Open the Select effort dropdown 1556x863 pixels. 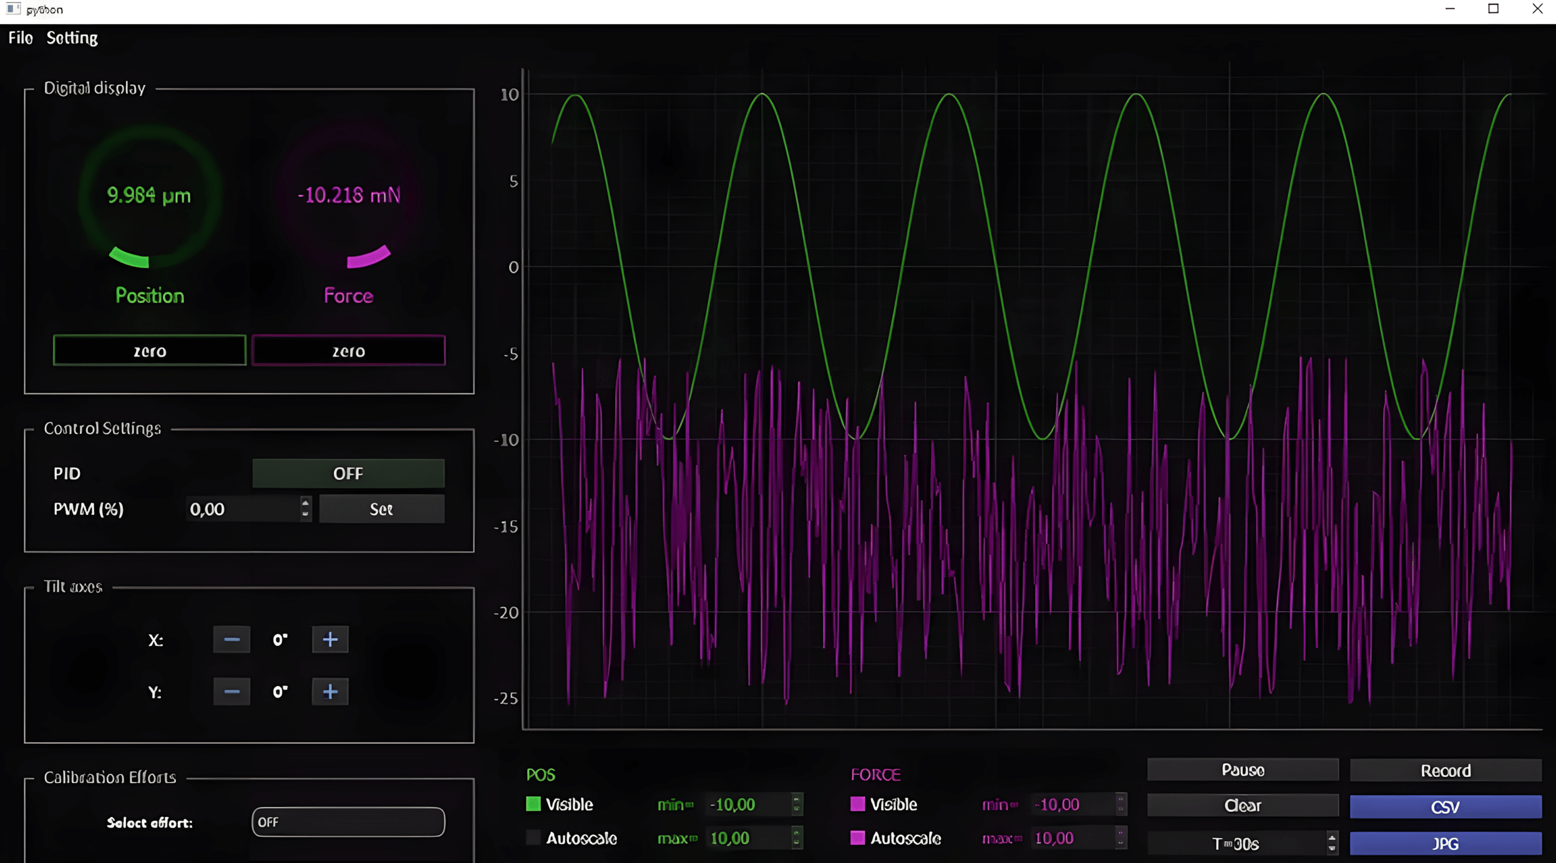click(348, 822)
